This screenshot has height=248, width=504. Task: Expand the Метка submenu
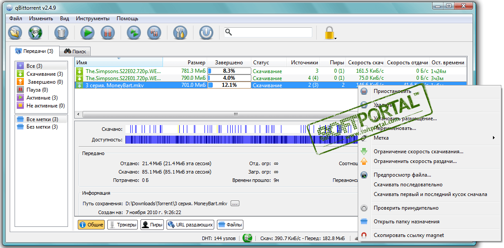click(x=429, y=138)
